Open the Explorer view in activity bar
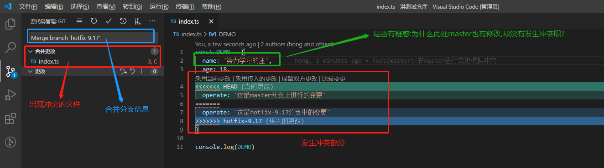The image size is (604, 168). tap(10, 25)
